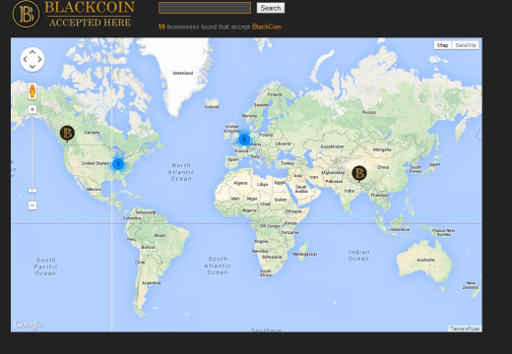
Task: Click the Australia label on the map
Action: (425, 260)
